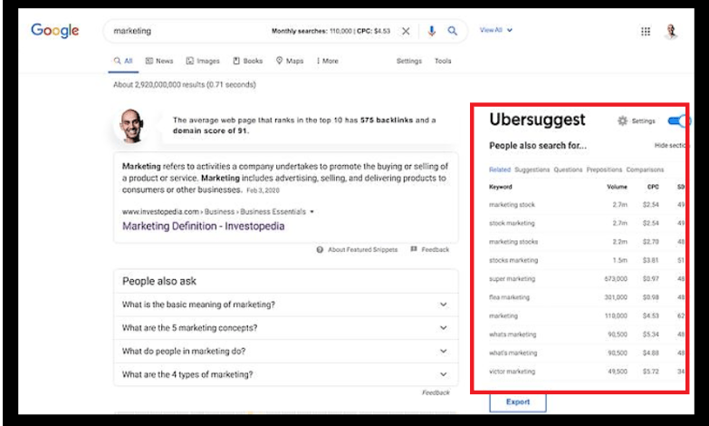Click keyword 'stock marketing'

[x=512, y=223]
